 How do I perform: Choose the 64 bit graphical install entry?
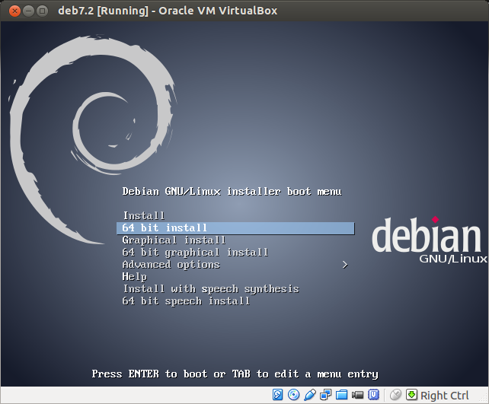point(195,253)
